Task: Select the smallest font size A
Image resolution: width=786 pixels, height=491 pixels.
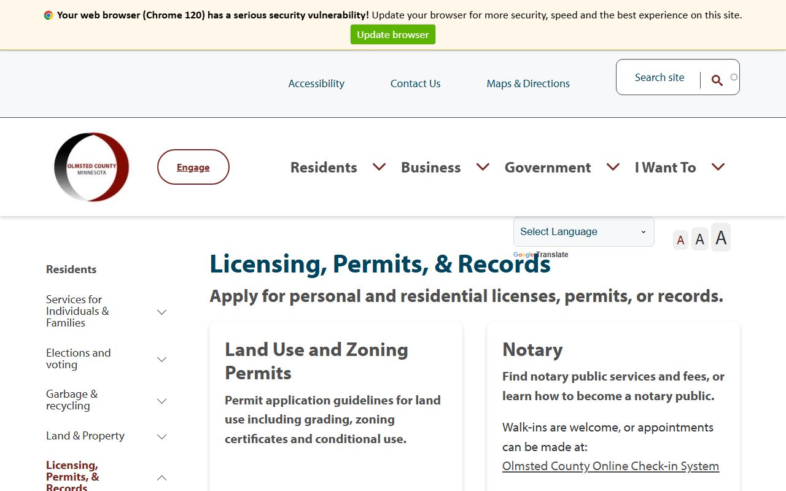Action: click(680, 240)
